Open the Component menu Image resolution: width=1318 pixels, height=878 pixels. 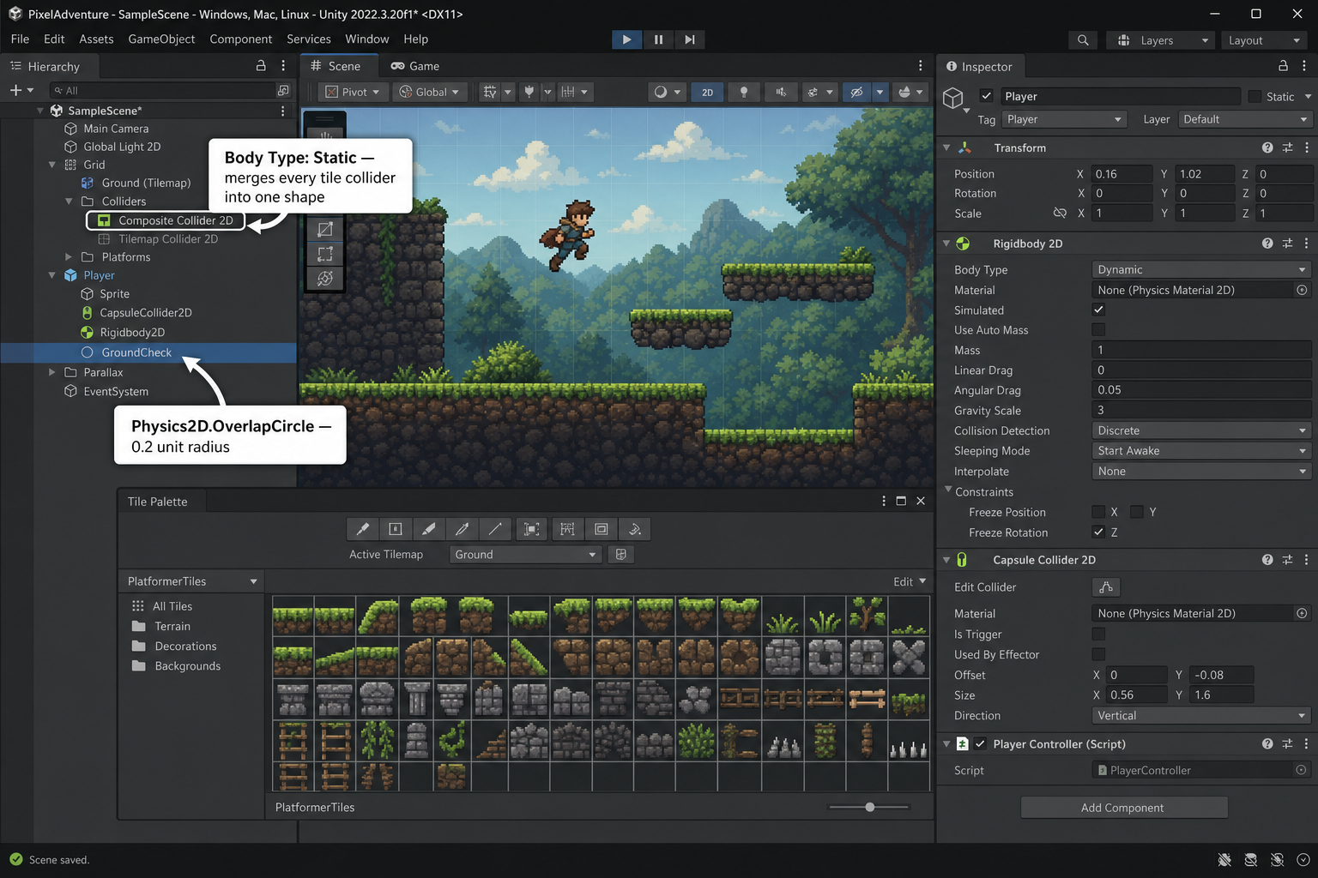[x=240, y=39]
